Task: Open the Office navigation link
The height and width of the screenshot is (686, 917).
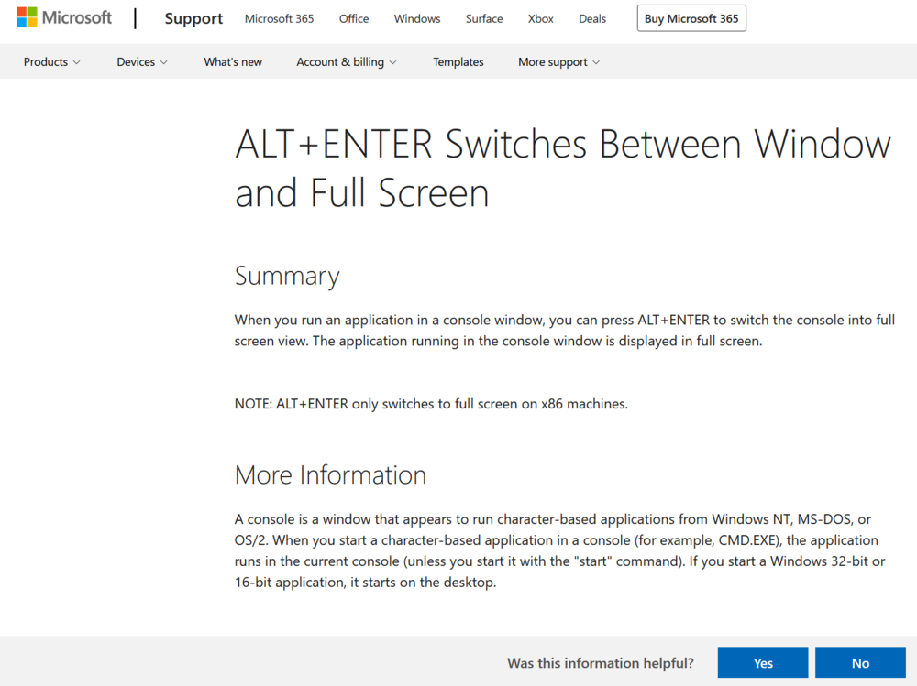Action: pyautogui.click(x=354, y=18)
